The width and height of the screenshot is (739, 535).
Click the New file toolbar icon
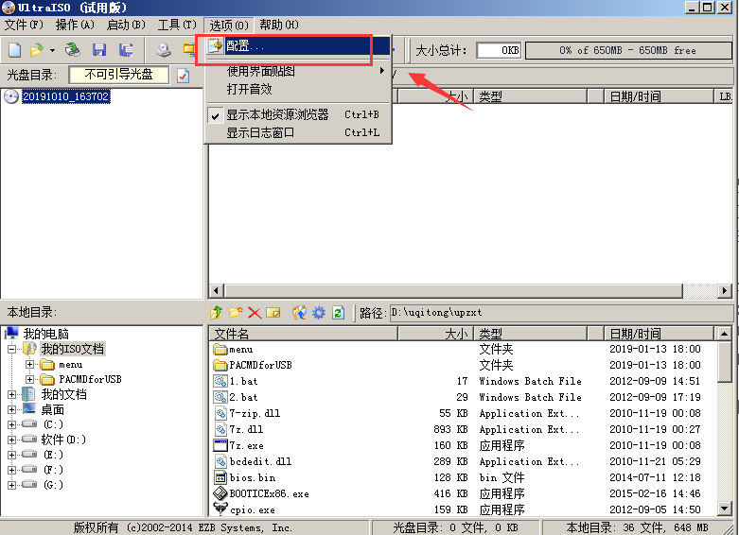point(14,50)
